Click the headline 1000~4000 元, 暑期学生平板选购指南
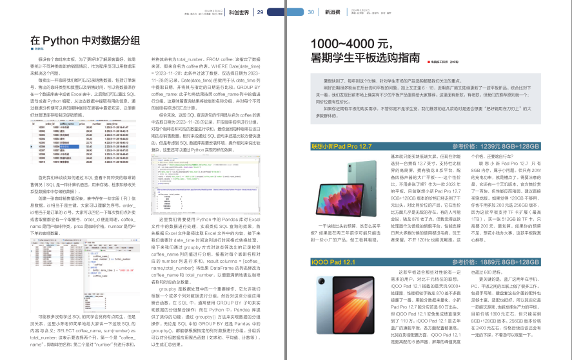 [x=365, y=51]
